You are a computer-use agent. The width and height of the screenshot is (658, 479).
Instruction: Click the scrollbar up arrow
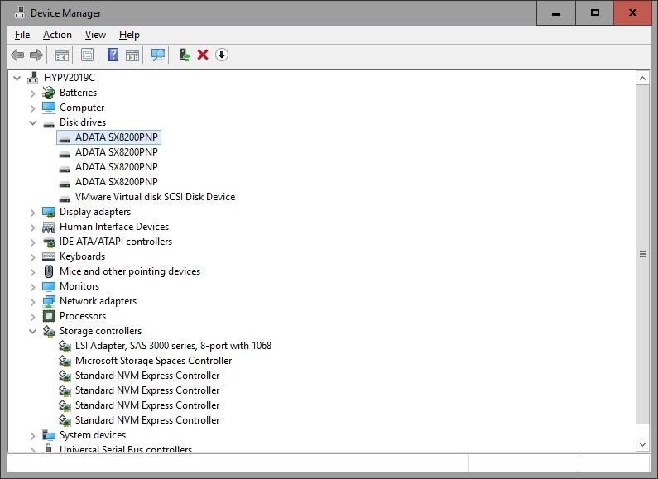pos(642,78)
